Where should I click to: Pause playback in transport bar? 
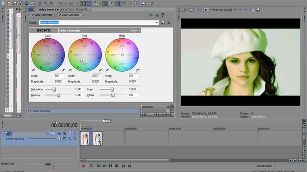110,166
